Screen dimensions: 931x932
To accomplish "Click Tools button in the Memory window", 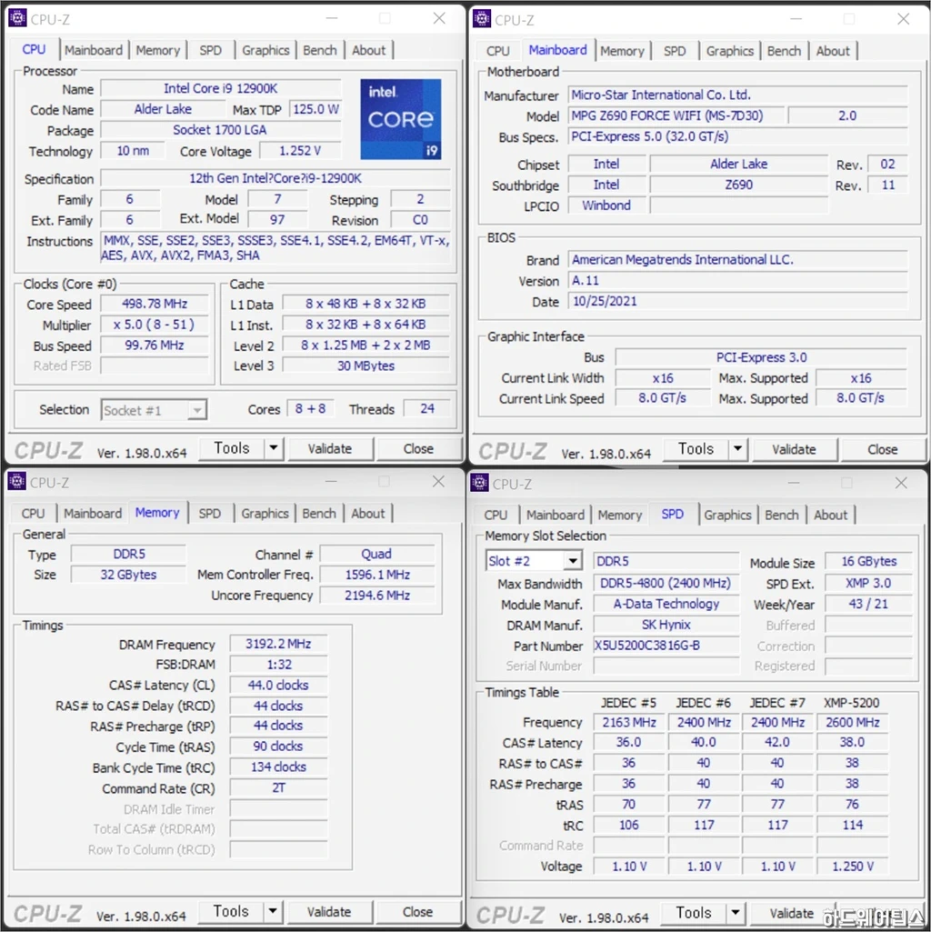I will pyautogui.click(x=231, y=911).
